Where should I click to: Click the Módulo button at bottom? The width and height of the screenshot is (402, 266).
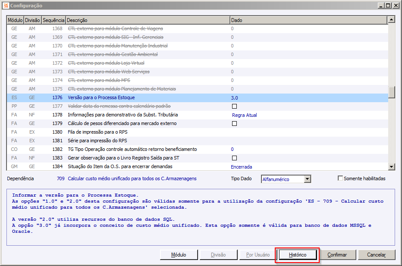[x=179, y=255]
